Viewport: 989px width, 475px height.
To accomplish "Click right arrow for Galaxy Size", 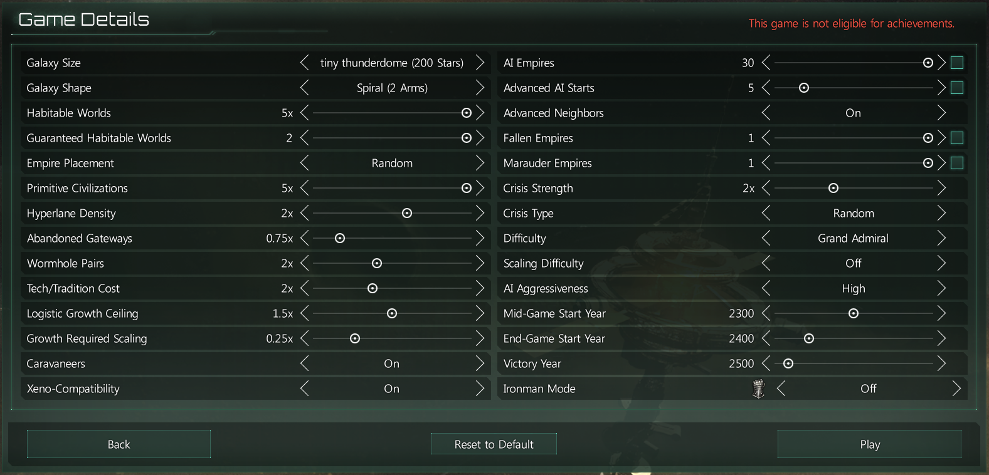I will coord(480,63).
